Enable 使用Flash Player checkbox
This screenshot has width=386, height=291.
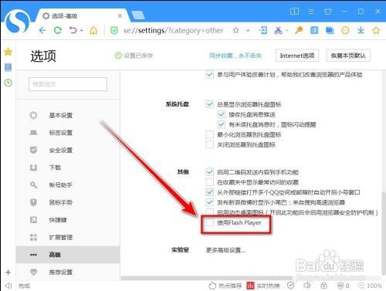click(209, 222)
